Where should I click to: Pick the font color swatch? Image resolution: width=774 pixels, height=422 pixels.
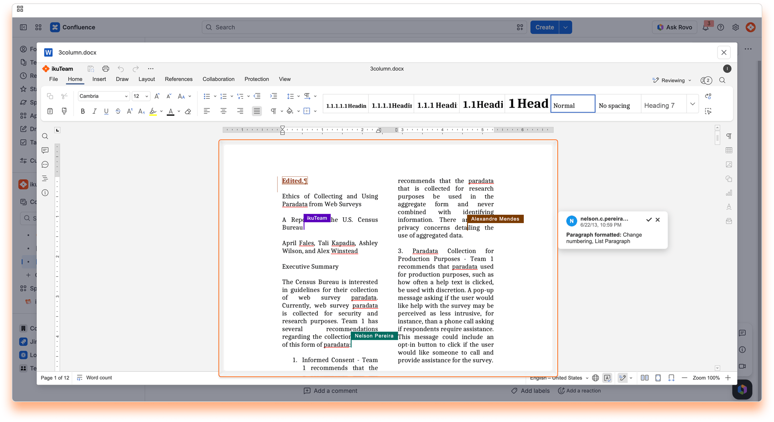[170, 111]
